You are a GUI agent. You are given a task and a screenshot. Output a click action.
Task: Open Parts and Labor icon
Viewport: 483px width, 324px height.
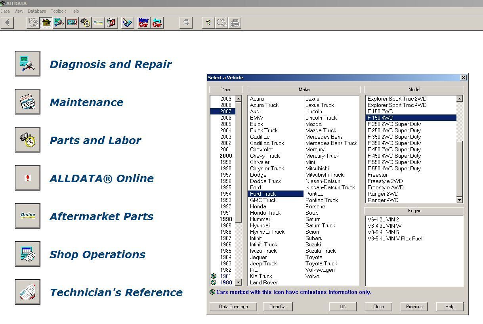pos(28,140)
